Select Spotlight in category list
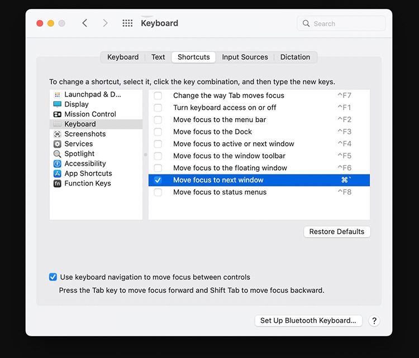 96,154
